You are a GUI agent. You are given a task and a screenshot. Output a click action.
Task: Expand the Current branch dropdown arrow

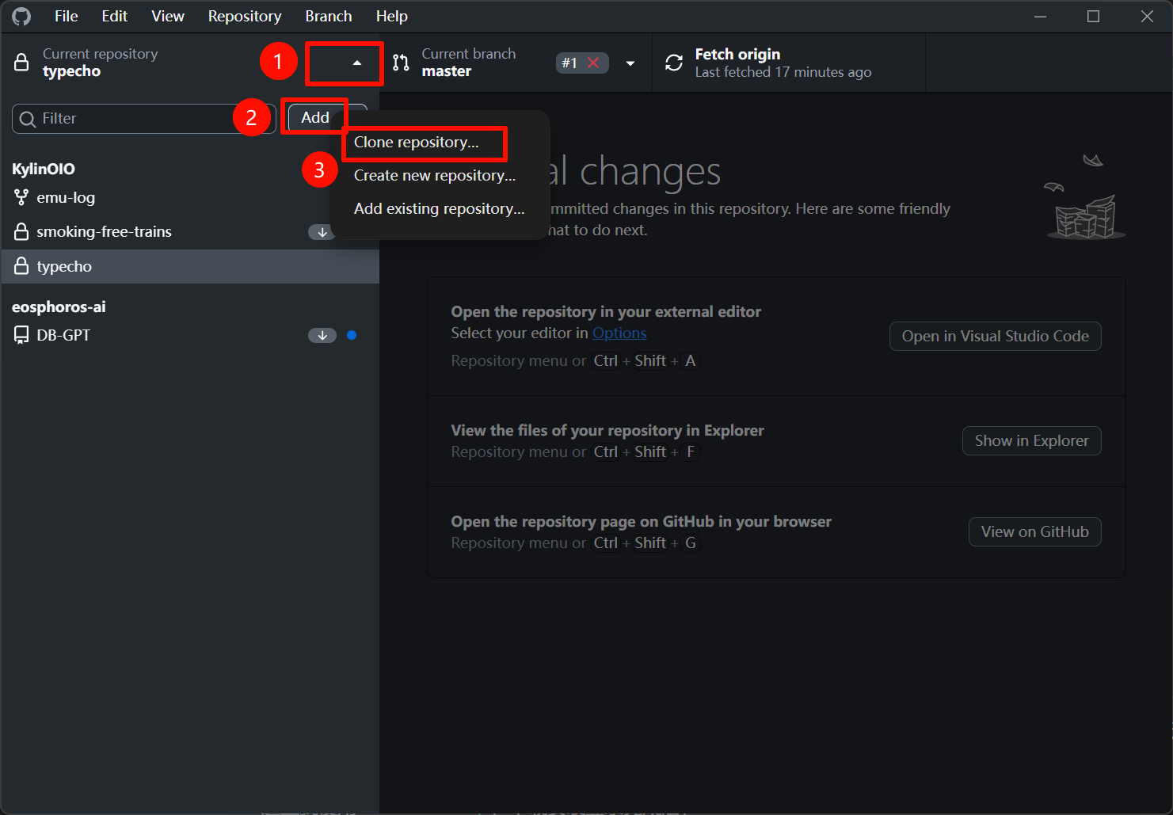(630, 63)
